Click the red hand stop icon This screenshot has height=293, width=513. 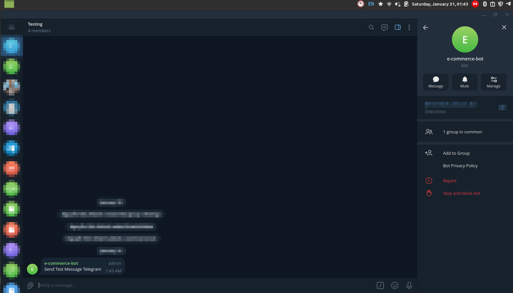(x=429, y=193)
